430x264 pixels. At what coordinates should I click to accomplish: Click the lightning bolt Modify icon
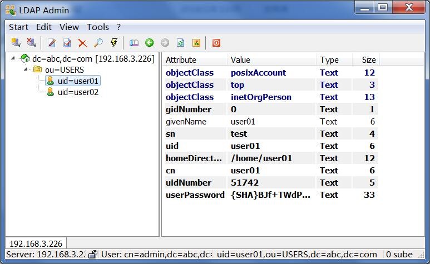113,43
